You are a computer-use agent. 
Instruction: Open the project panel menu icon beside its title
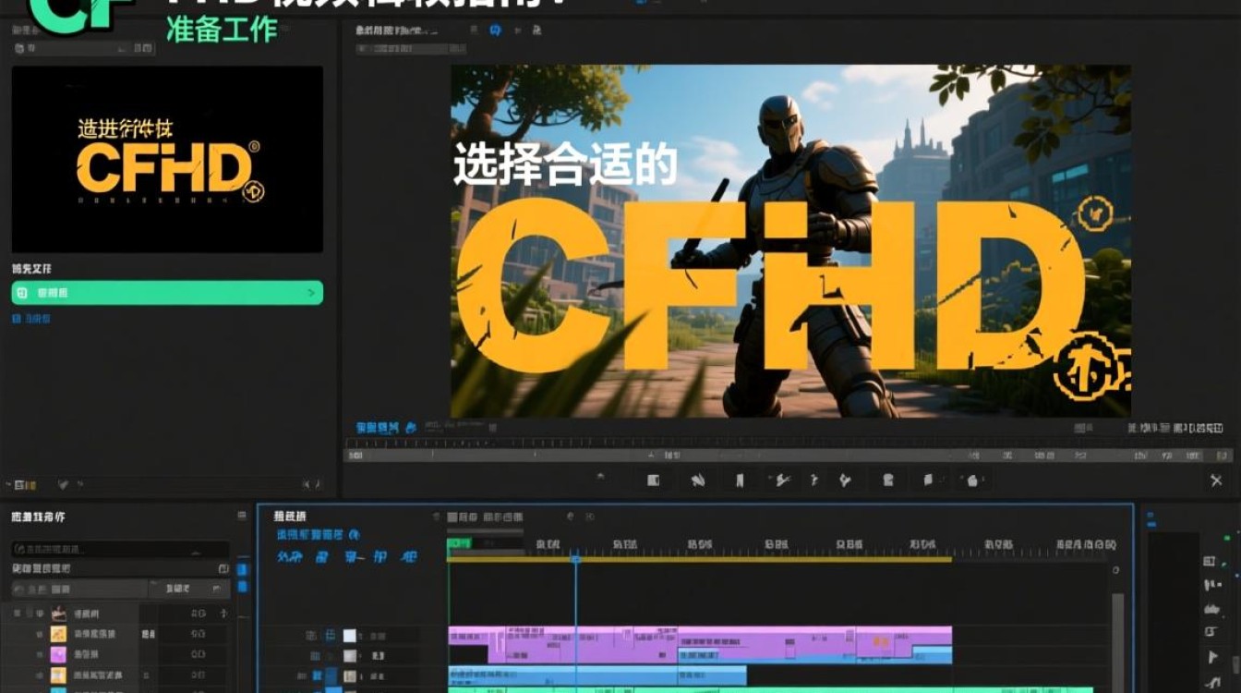coord(242,516)
